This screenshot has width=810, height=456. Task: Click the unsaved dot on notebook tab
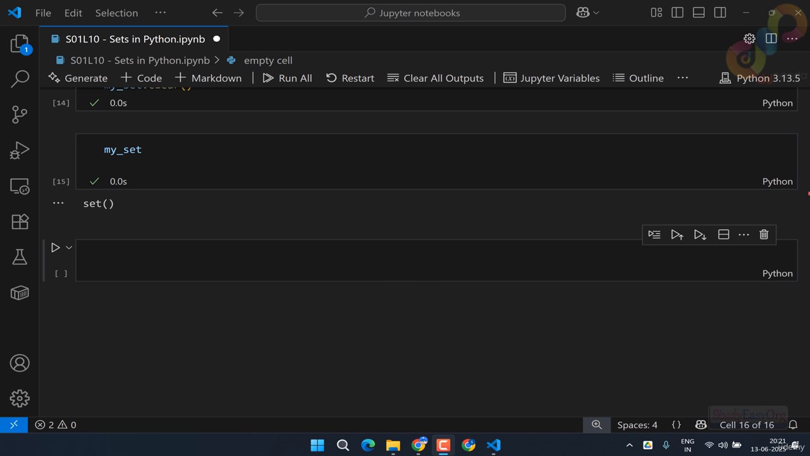tap(216, 39)
